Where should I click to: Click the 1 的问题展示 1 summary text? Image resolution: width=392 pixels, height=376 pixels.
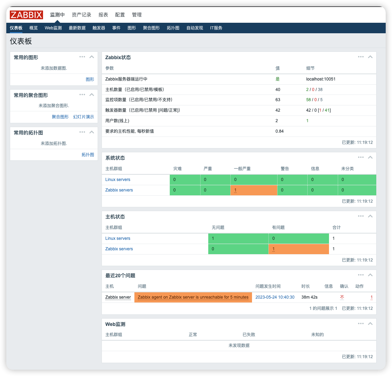[x=323, y=308]
